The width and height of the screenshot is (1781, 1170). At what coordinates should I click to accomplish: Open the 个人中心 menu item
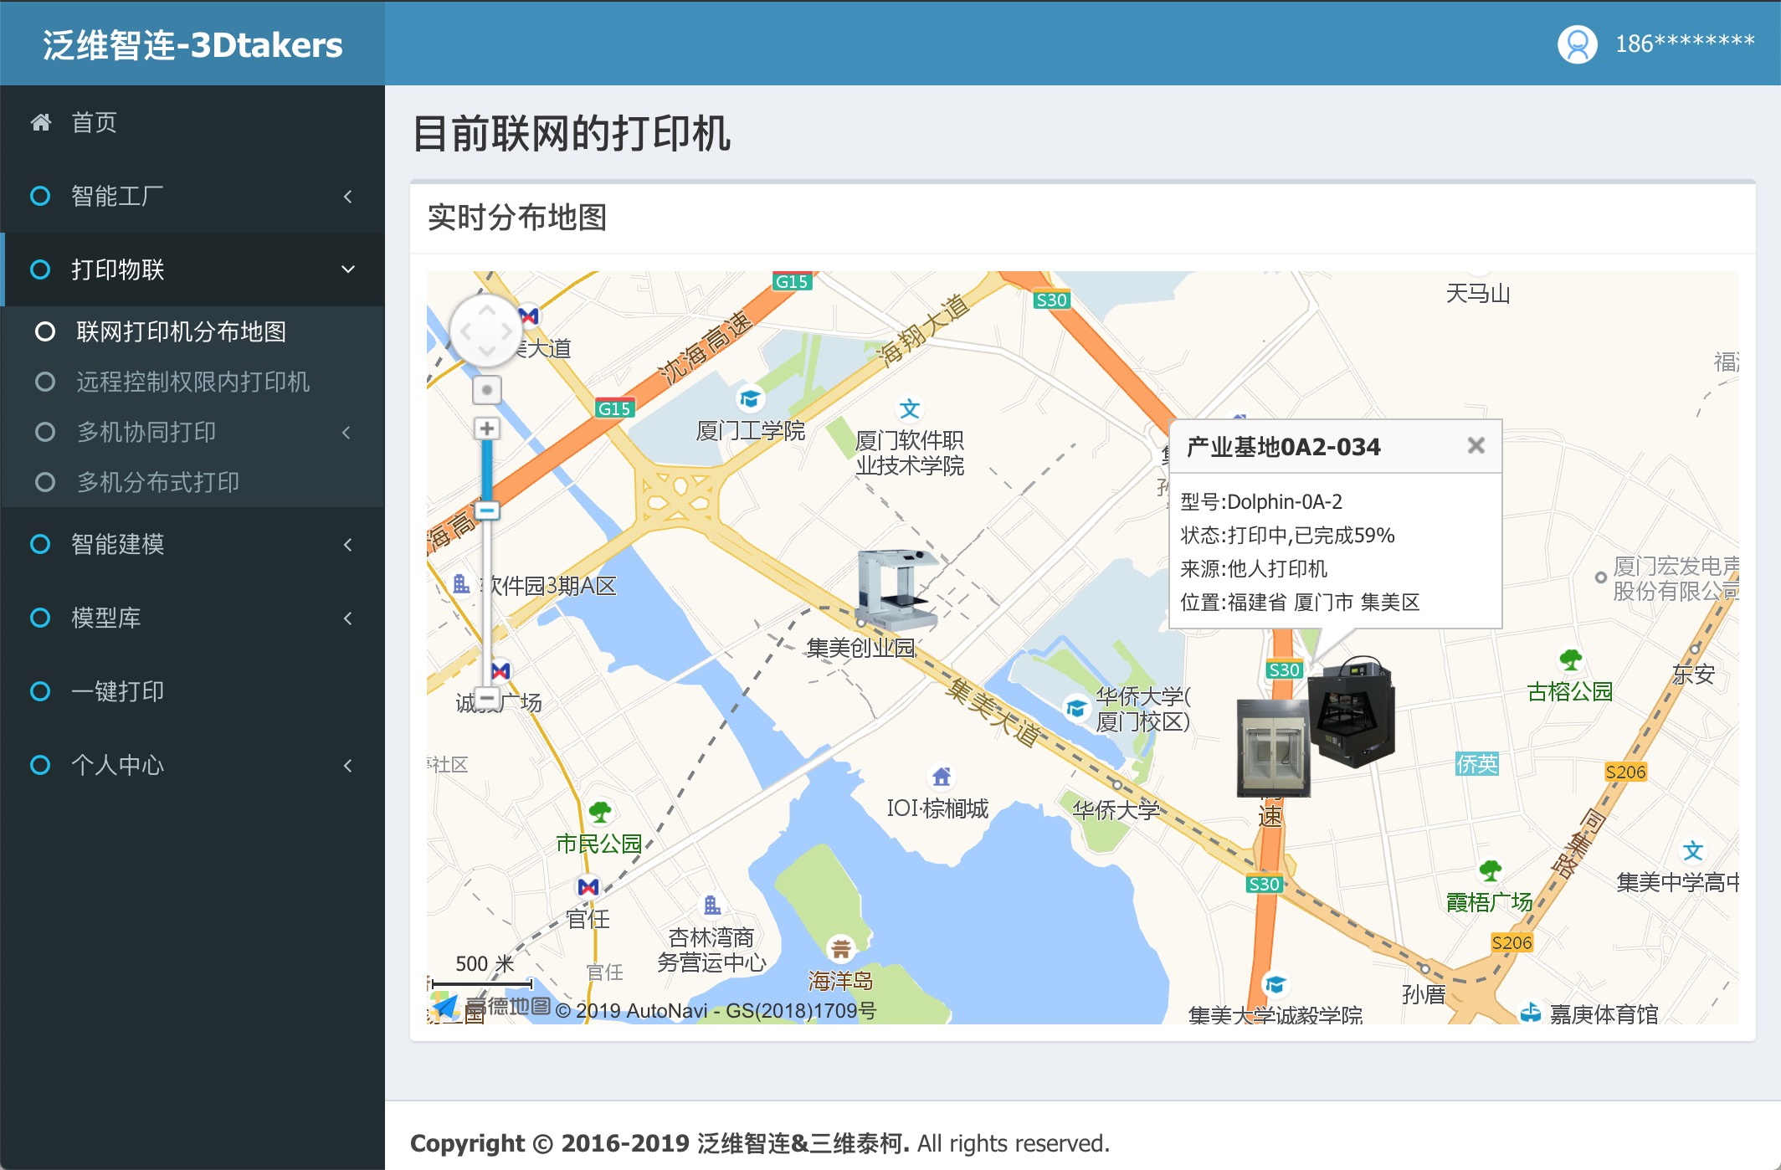point(192,766)
